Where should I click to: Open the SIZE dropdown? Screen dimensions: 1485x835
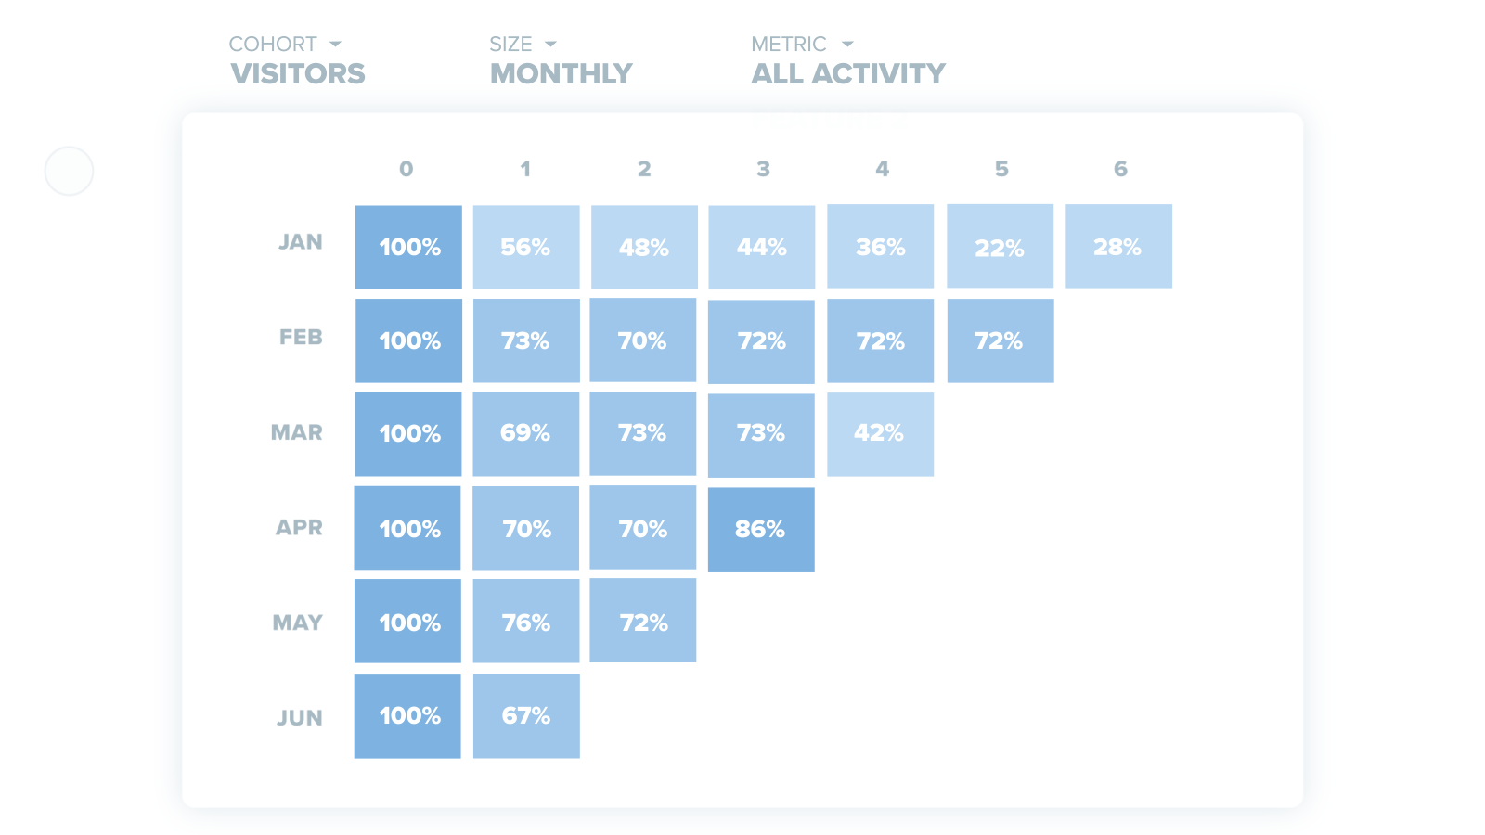tap(551, 43)
